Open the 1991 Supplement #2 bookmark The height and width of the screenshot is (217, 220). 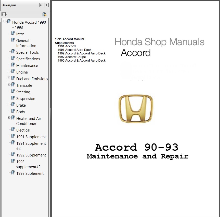(31, 146)
